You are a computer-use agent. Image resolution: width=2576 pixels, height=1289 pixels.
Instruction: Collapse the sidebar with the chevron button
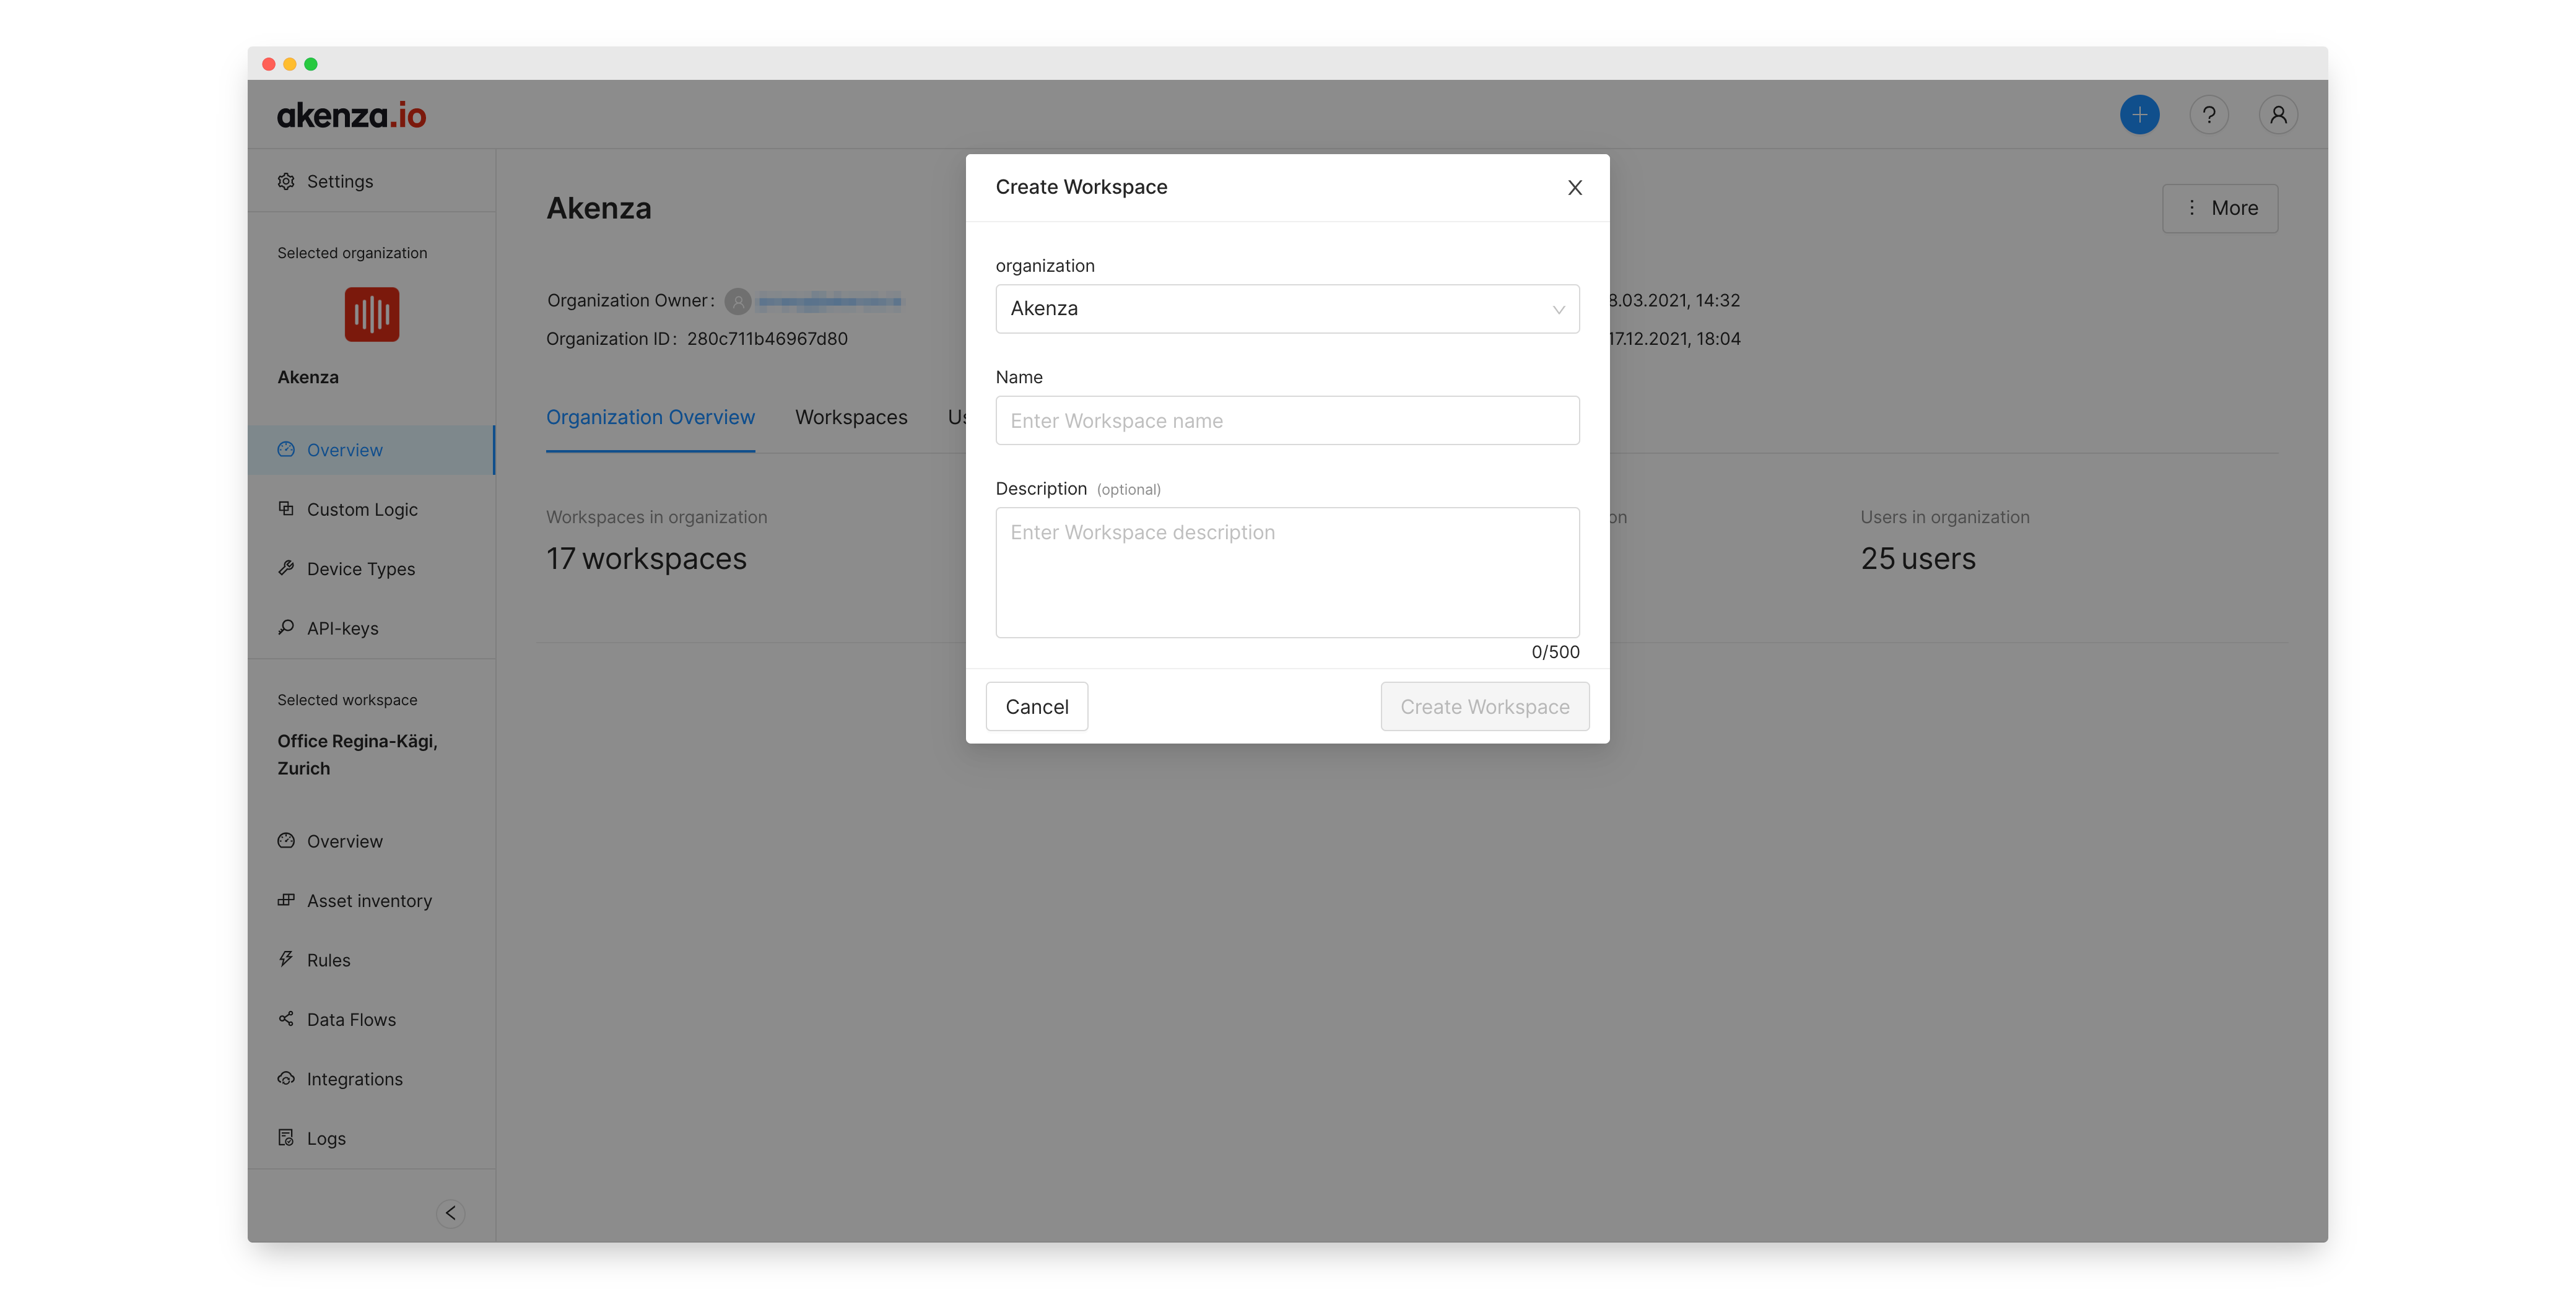click(451, 1213)
